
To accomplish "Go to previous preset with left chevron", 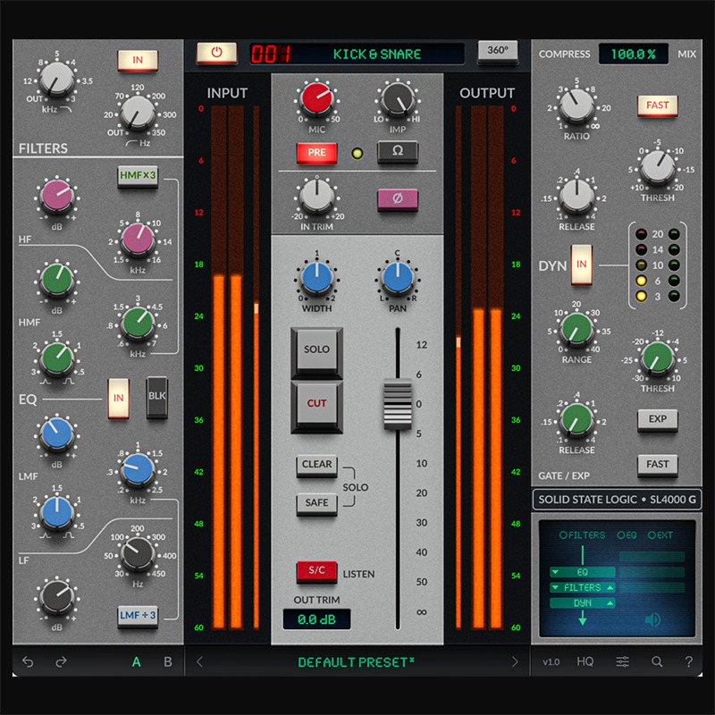I will (x=199, y=661).
